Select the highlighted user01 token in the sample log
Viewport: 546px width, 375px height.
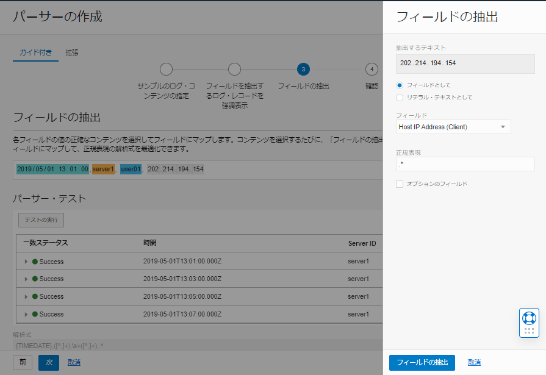[x=129, y=170]
